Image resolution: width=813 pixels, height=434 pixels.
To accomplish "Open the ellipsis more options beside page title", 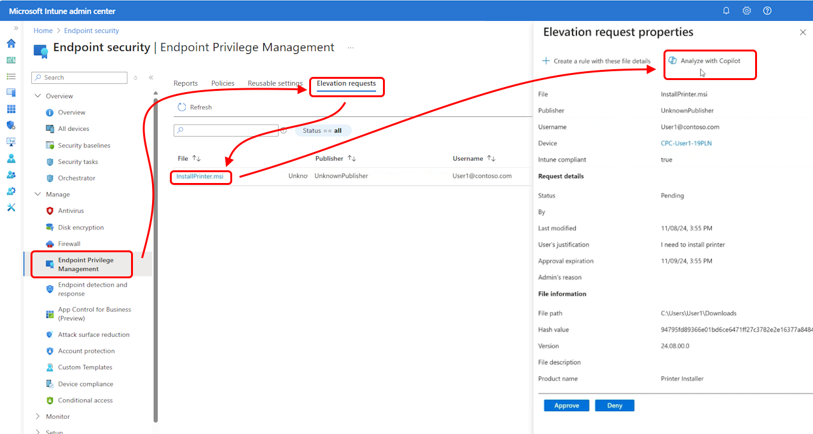I will coord(351,48).
